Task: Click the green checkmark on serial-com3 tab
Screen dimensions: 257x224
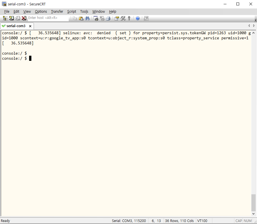Action: click(4, 26)
